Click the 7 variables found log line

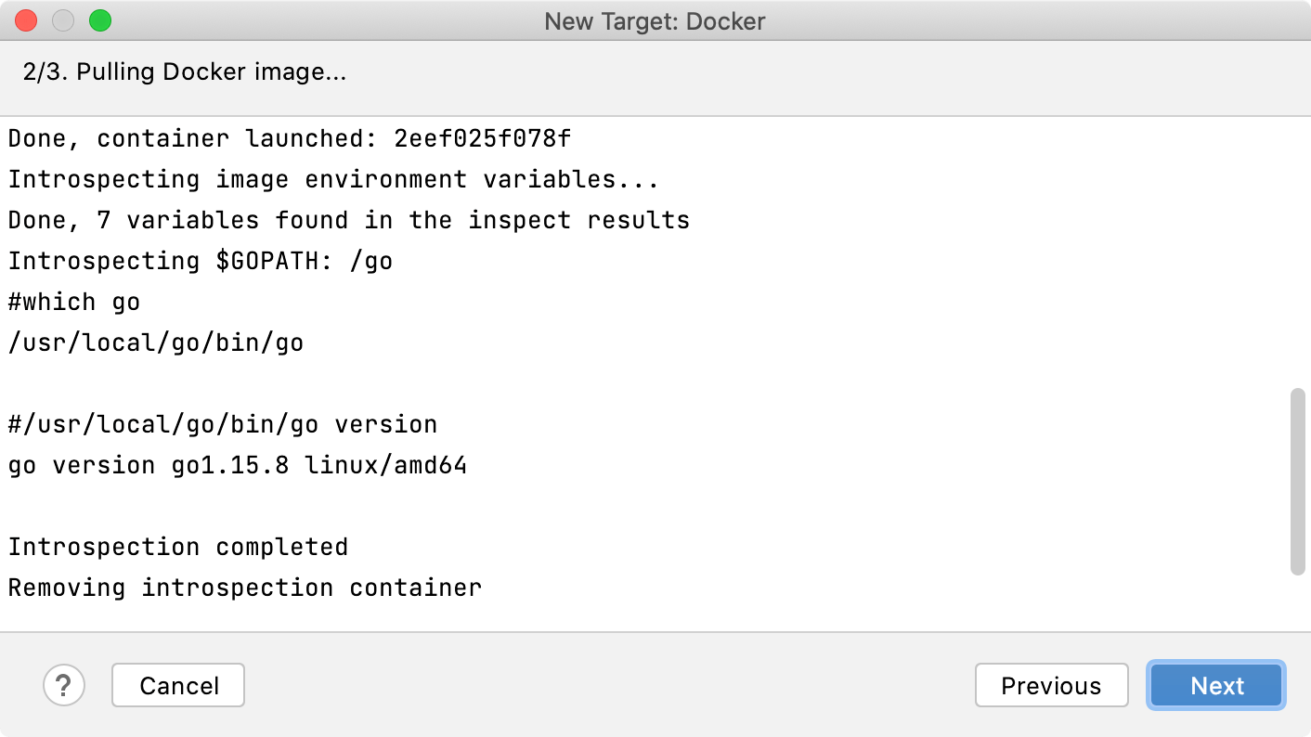(348, 219)
